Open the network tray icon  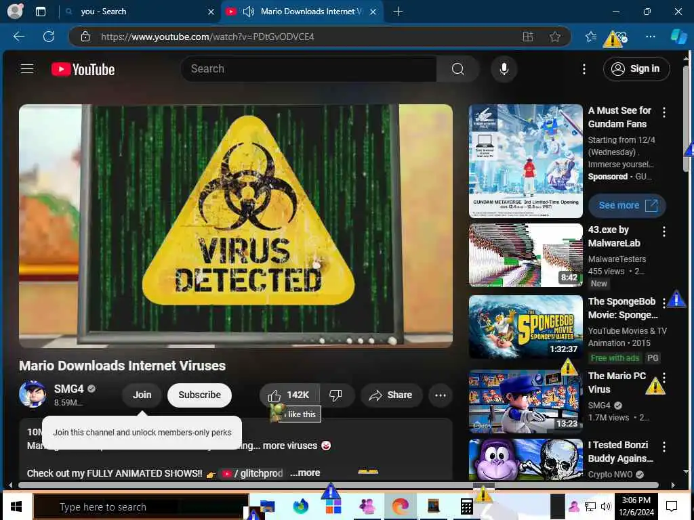[x=590, y=506]
